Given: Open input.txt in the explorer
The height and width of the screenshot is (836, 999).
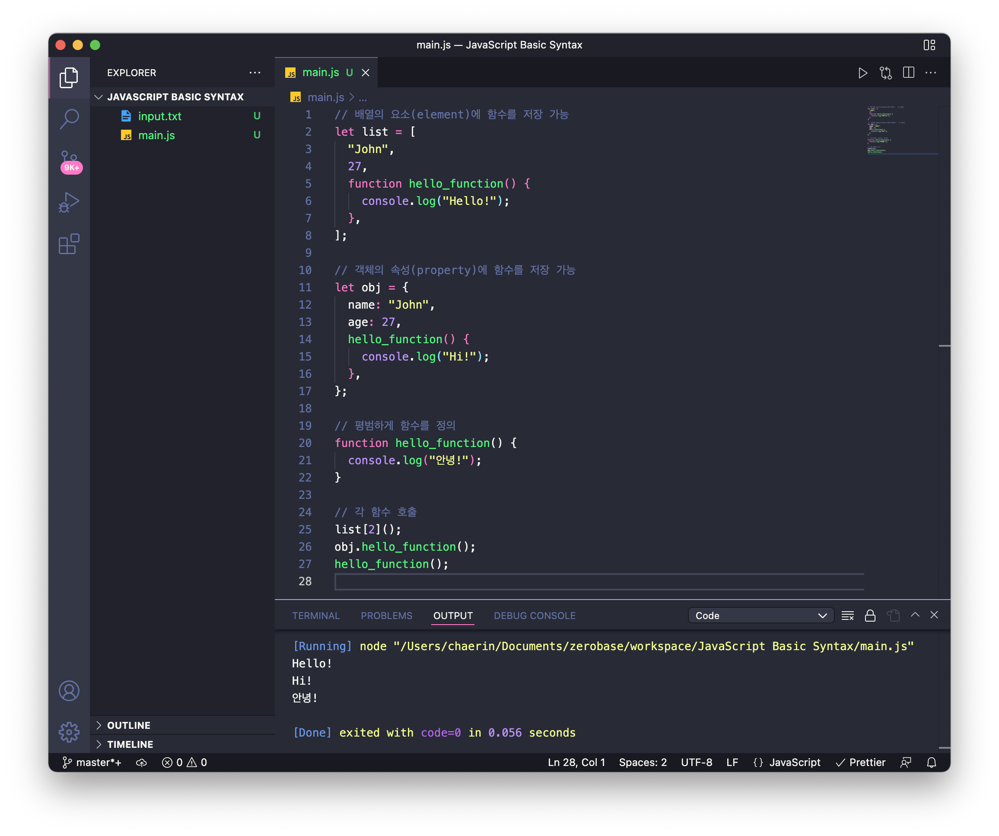Looking at the screenshot, I should coord(159,116).
